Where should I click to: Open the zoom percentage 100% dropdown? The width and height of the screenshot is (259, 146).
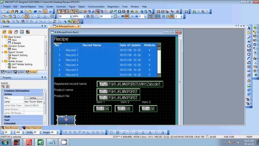pyautogui.click(x=85, y=16)
